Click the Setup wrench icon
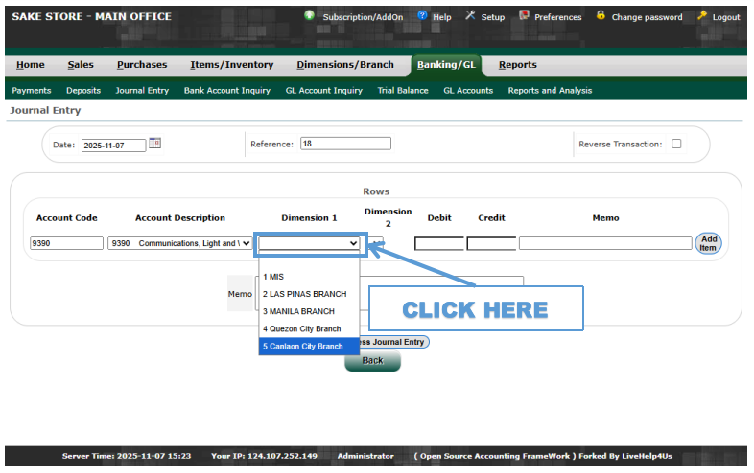The height and width of the screenshot is (473, 754). 470,16
